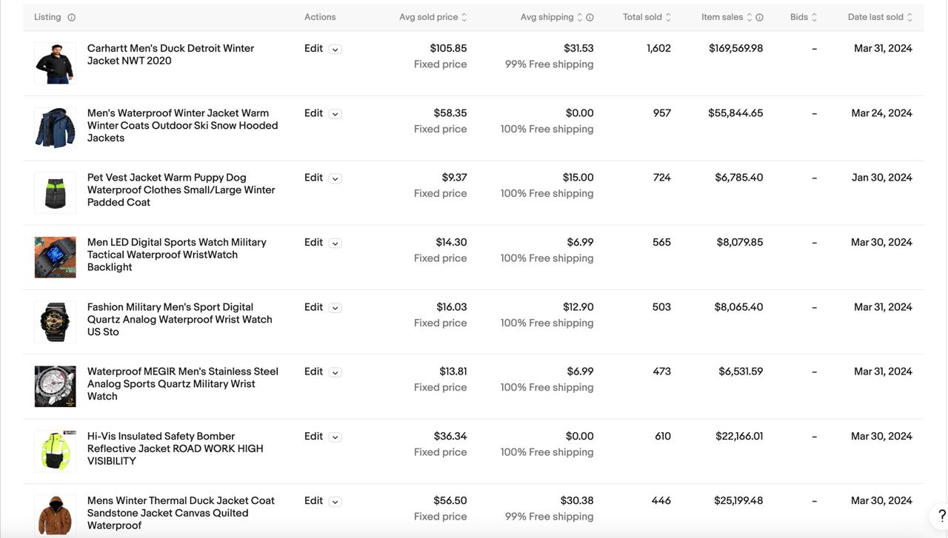Select the $8,079.85 item sales value
The width and height of the screenshot is (948, 538).
(x=740, y=242)
